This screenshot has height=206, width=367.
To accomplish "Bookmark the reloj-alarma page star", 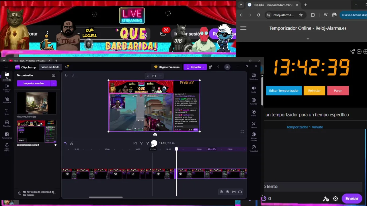I will click(x=301, y=15).
